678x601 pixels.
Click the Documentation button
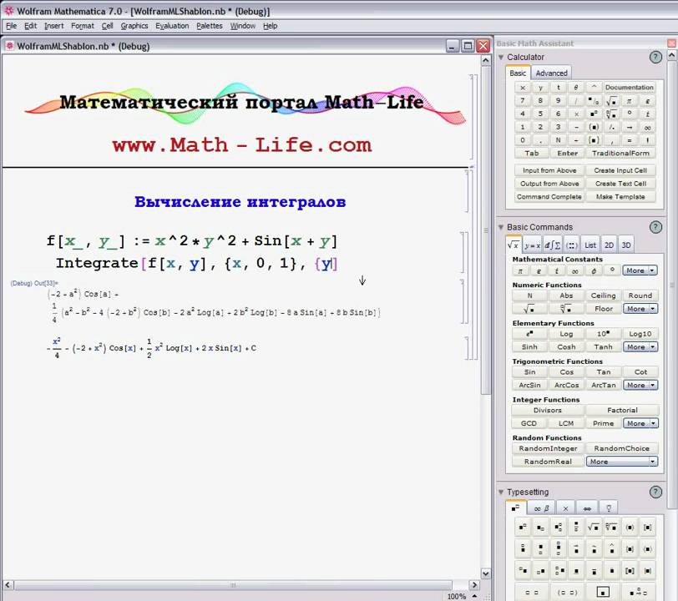tap(629, 88)
